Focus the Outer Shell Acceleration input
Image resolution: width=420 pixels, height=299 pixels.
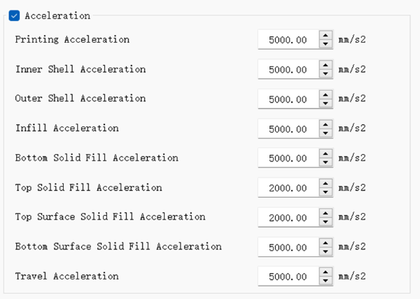[288, 99]
